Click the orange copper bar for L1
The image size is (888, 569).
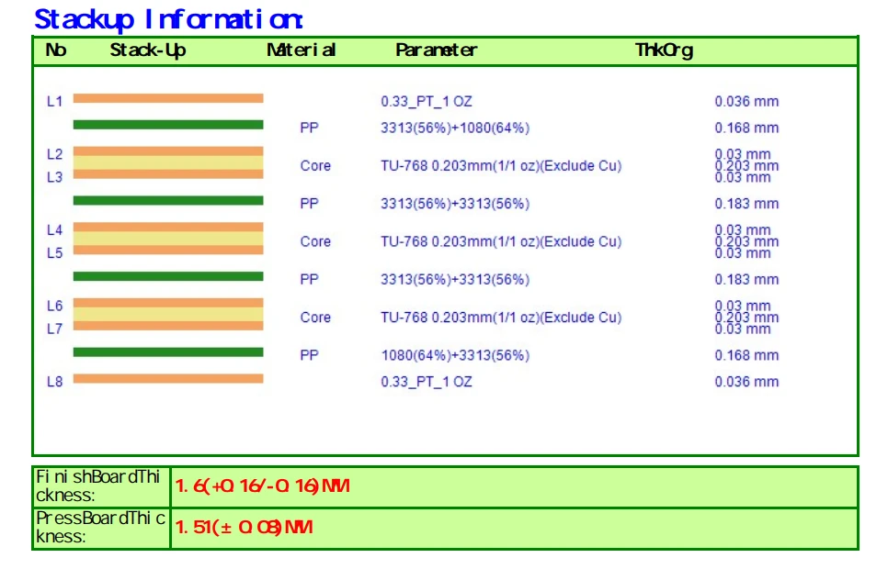(x=168, y=98)
